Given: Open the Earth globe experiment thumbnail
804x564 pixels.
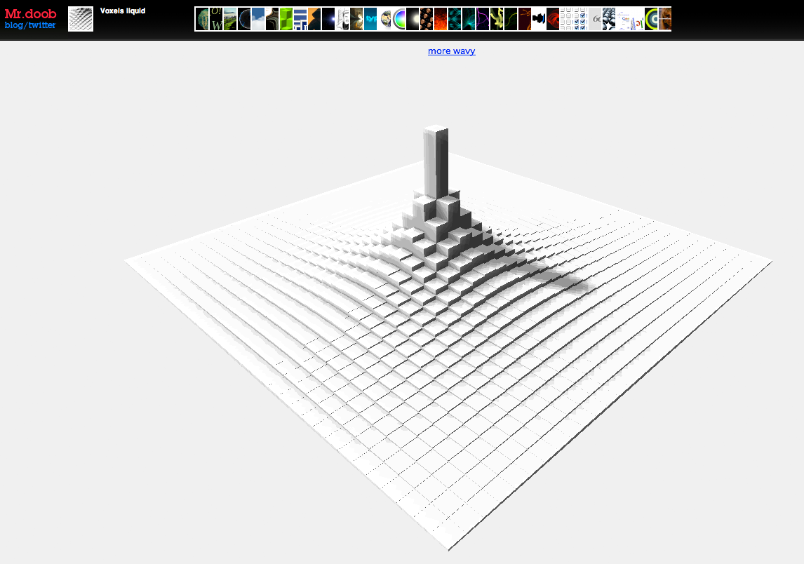Looking at the screenshot, I should point(384,19).
